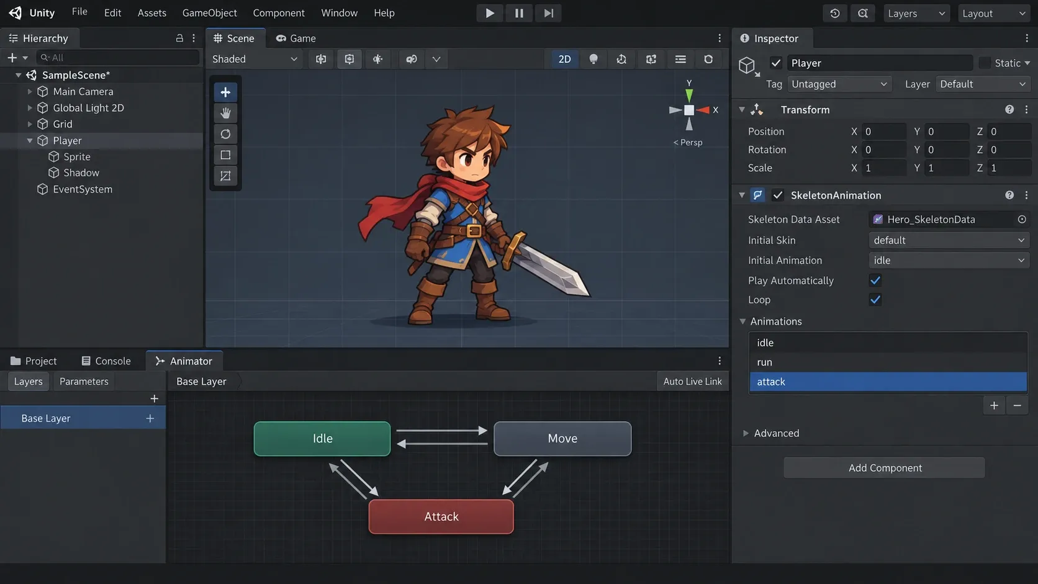1038x584 pixels.
Task: Click the Hierarchy lock icon
Action: [x=179, y=38]
